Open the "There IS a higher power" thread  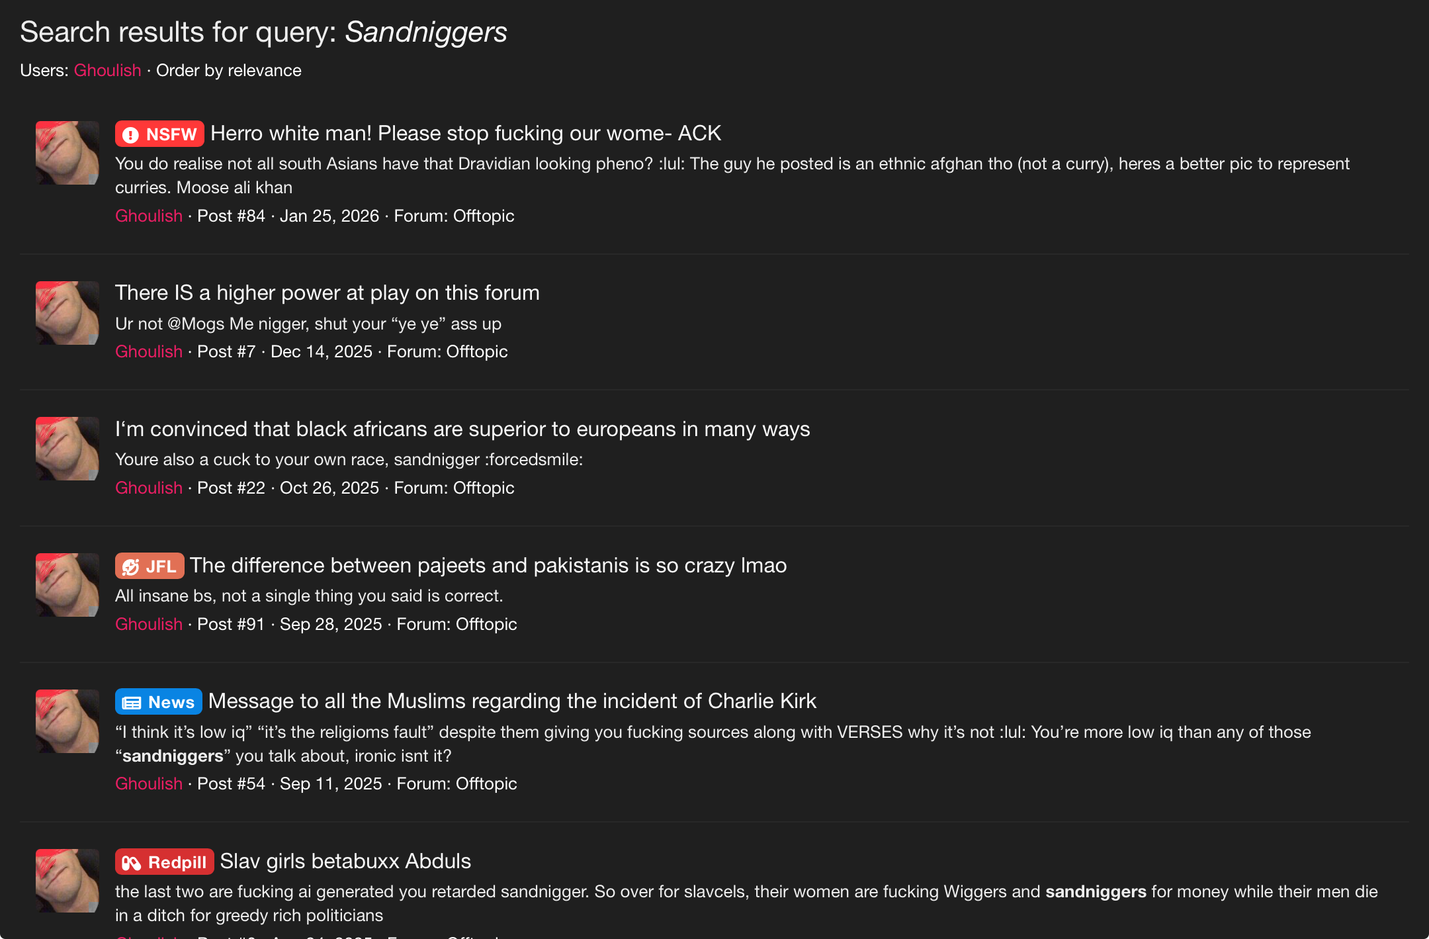tap(327, 292)
